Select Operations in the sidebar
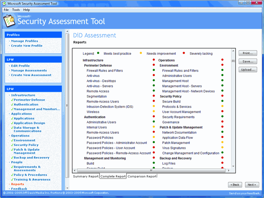 coord(20,136)
